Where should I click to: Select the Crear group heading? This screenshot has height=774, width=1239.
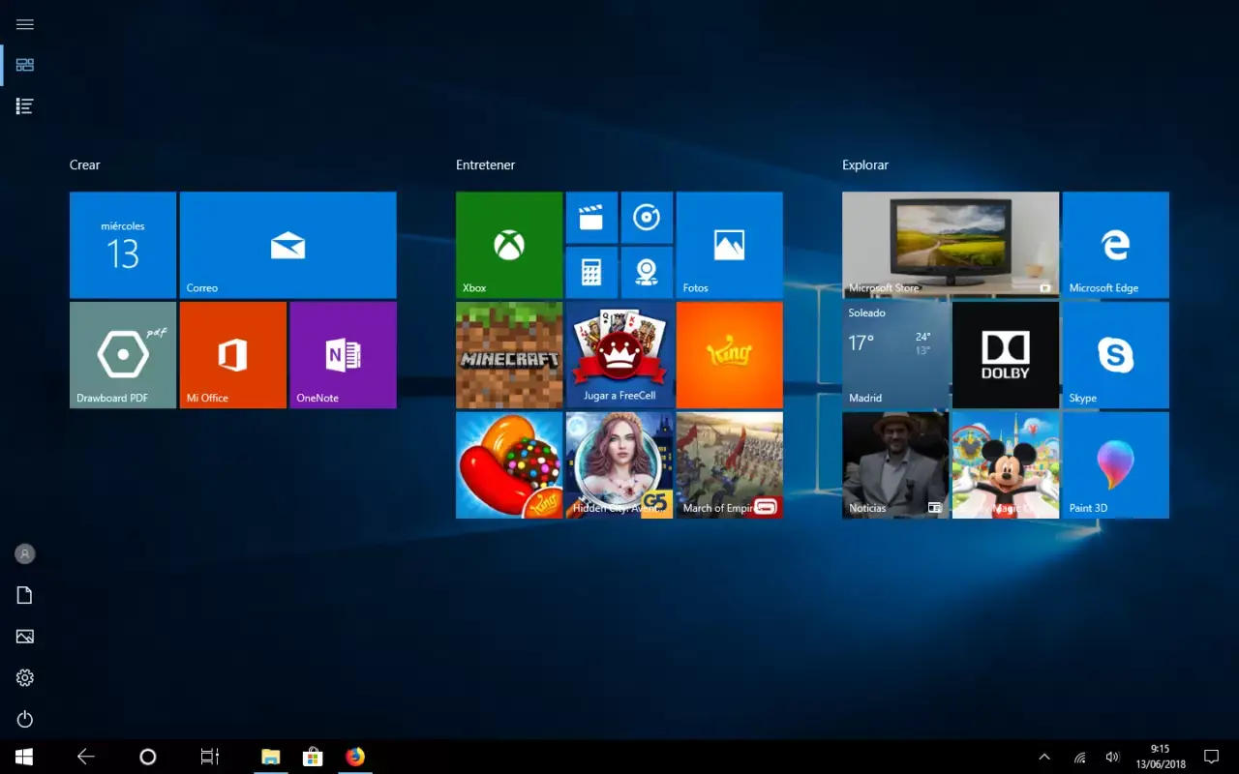point(85,165)
